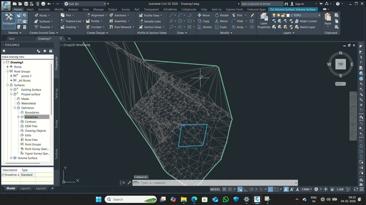Screen dimensions: 366x205
Task: Toggle polar tracking in status bar
Action: point(251,189)
